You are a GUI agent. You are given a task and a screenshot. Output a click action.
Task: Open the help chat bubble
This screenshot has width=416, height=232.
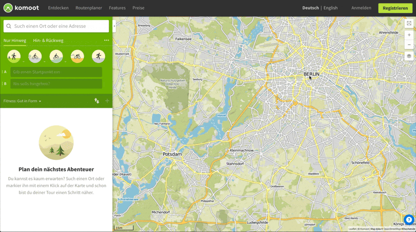pos(408,219)
